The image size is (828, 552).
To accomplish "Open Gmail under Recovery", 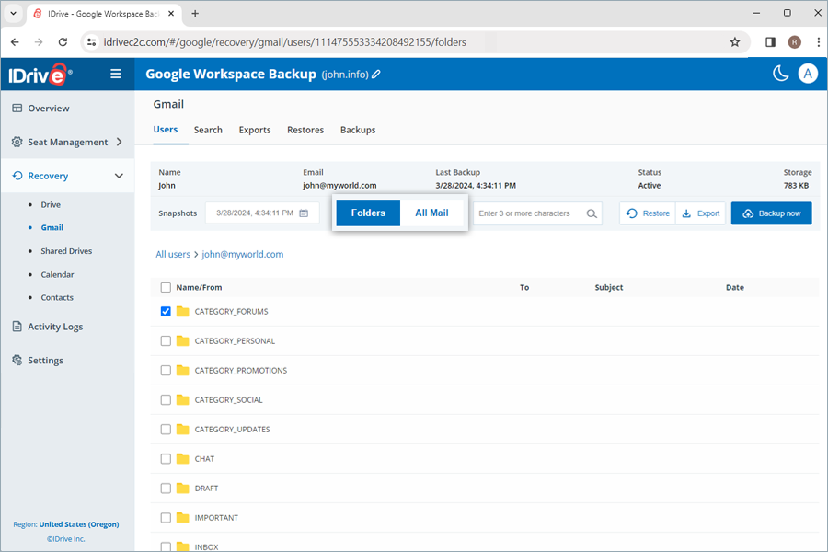I will coord(52,227).
